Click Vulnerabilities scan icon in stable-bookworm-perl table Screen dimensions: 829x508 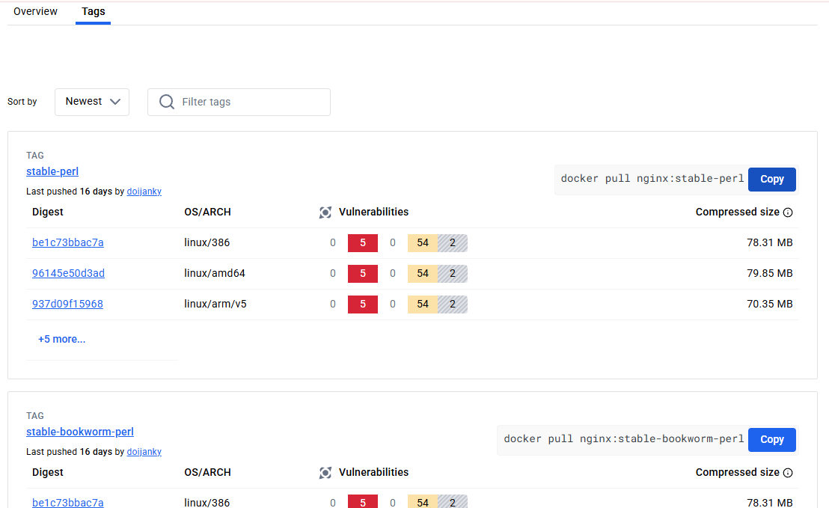point(325,473)
